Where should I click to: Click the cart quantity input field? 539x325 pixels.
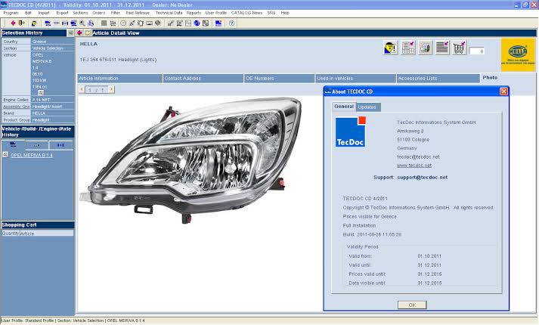pyautogui.click(x=477, y=51)
